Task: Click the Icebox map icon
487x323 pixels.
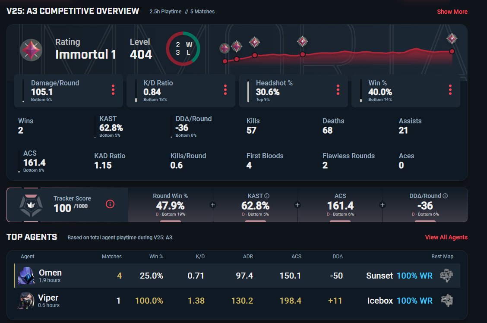Action: tap(447, 300)
